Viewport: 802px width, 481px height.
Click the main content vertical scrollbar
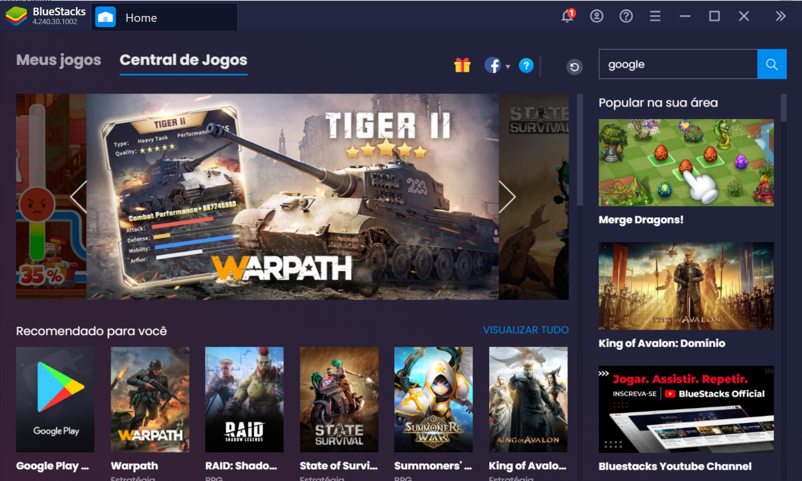pyautogui.click(x=580, y=150)
